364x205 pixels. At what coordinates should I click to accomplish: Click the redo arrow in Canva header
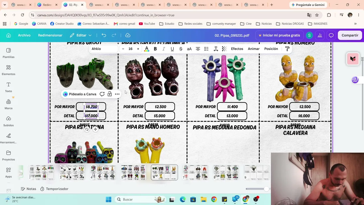[x=114, y=35]
